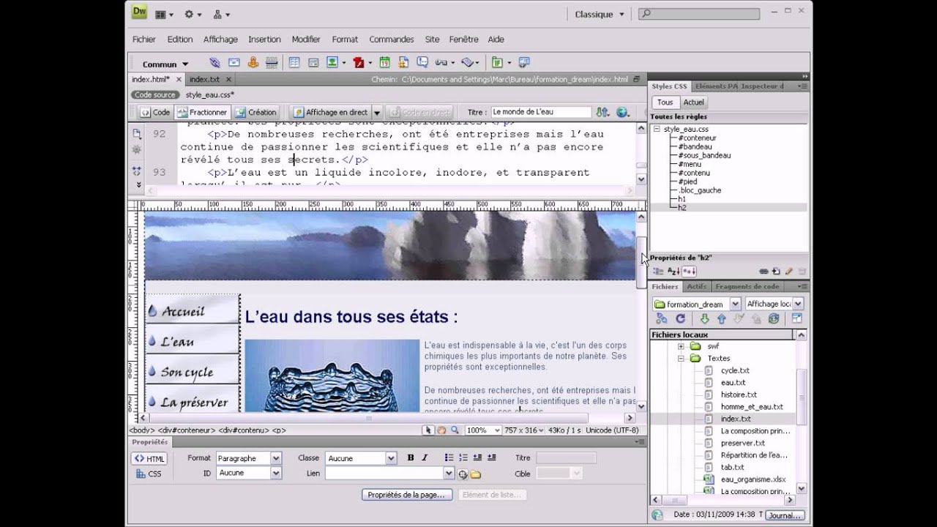Toggle the ordered list button
This screenshot has width=937, height=527.
pyautogui.click(x=463, y=458)
